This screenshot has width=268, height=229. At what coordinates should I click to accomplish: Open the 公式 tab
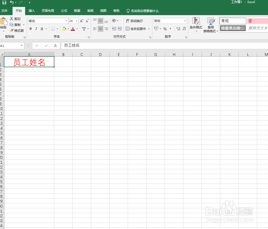64,11
